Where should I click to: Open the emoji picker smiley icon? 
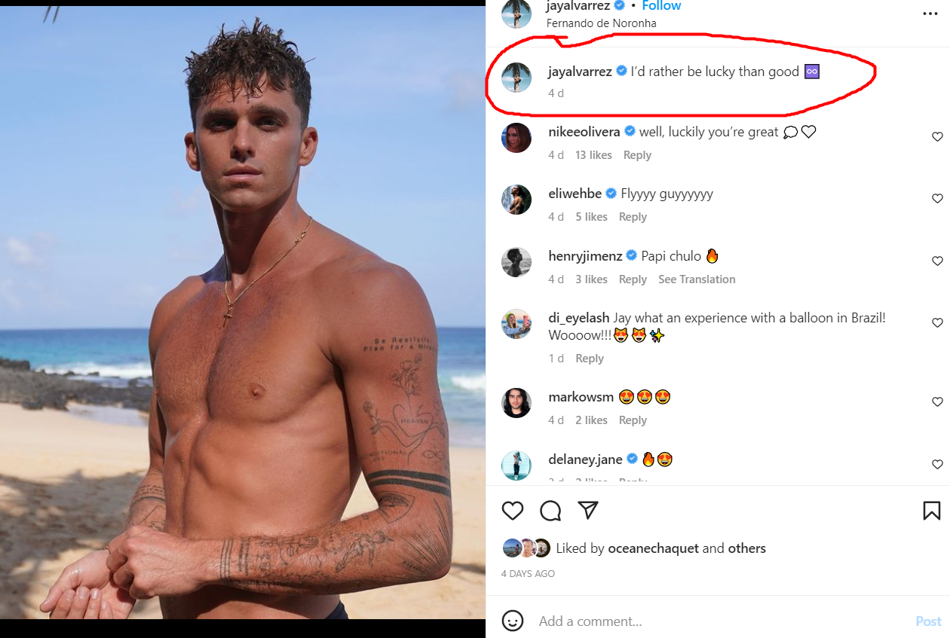[513, 621]
